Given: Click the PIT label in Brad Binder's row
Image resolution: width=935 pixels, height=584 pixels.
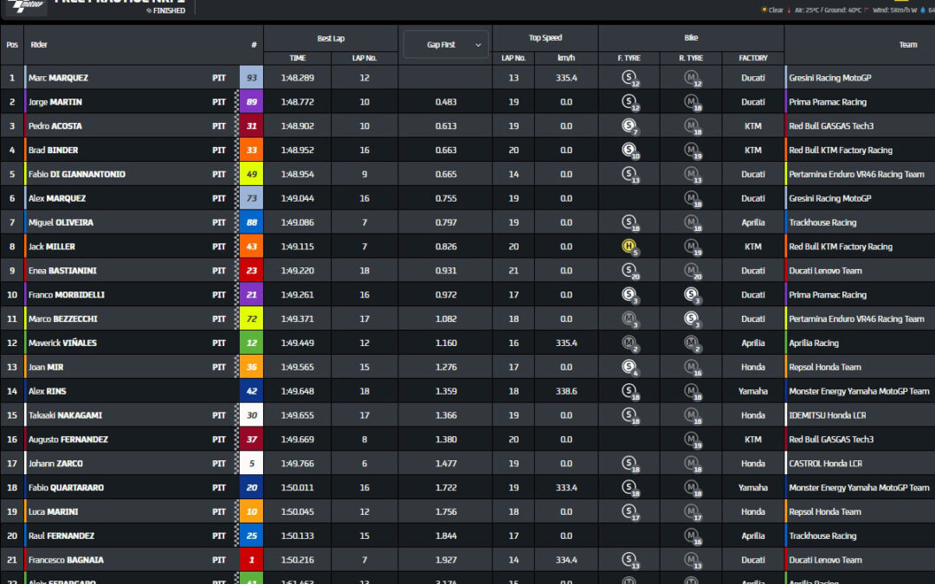Looking at the screenshot, I should coord(219,151).
